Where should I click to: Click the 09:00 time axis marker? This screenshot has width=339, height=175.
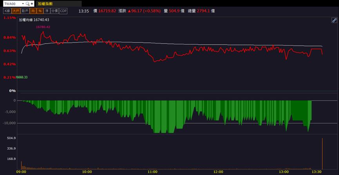tap(22, 172)
